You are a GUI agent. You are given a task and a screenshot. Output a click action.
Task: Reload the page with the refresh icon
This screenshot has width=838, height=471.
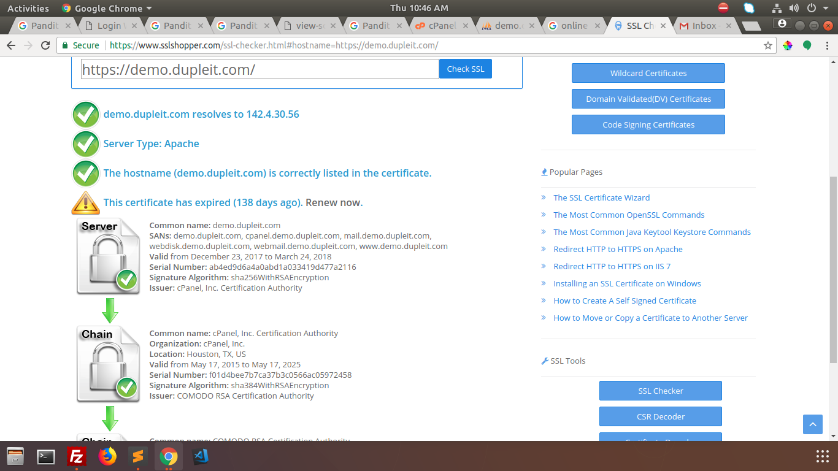45,45
